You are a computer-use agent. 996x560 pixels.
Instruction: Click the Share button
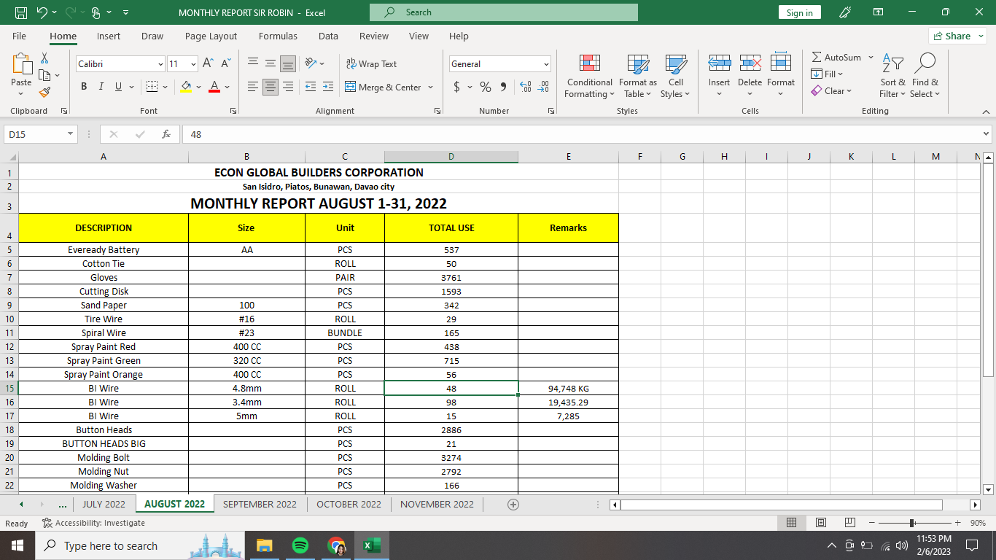[957, 36]
